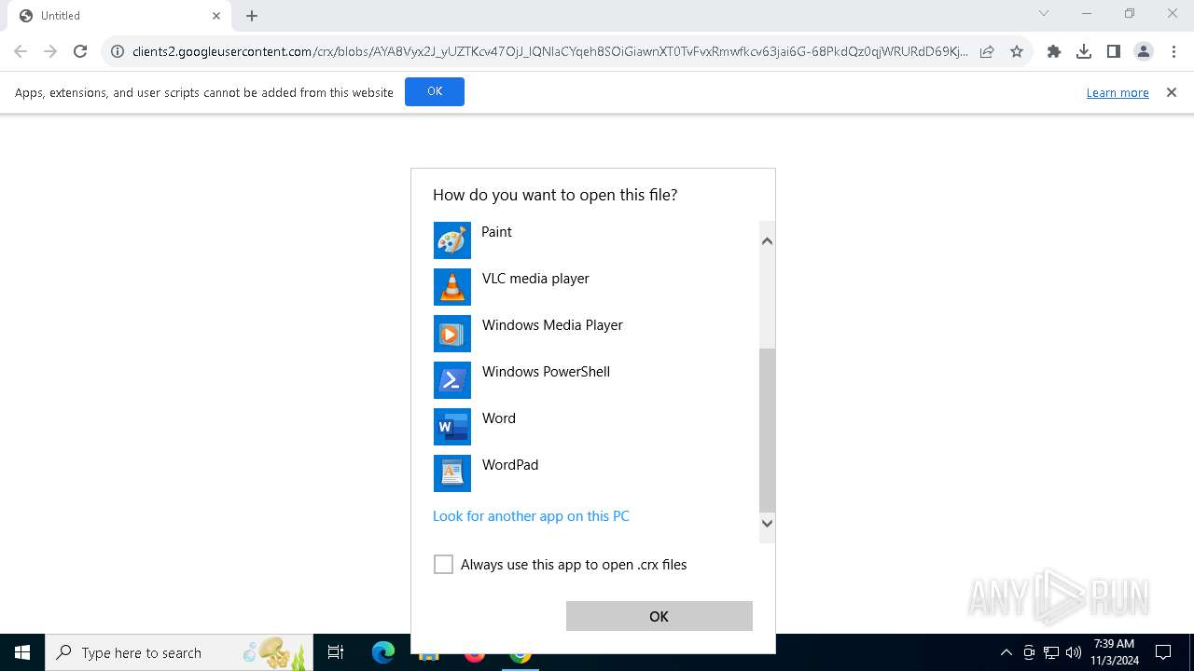Click OK in the infobar
This screenshot has height=671, width=1194.
click(435, 91)
